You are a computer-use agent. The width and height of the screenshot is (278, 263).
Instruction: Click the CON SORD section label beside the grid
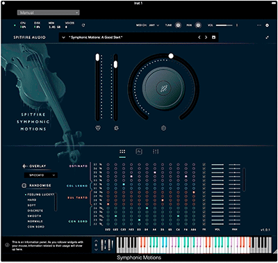tap(78, 221)
